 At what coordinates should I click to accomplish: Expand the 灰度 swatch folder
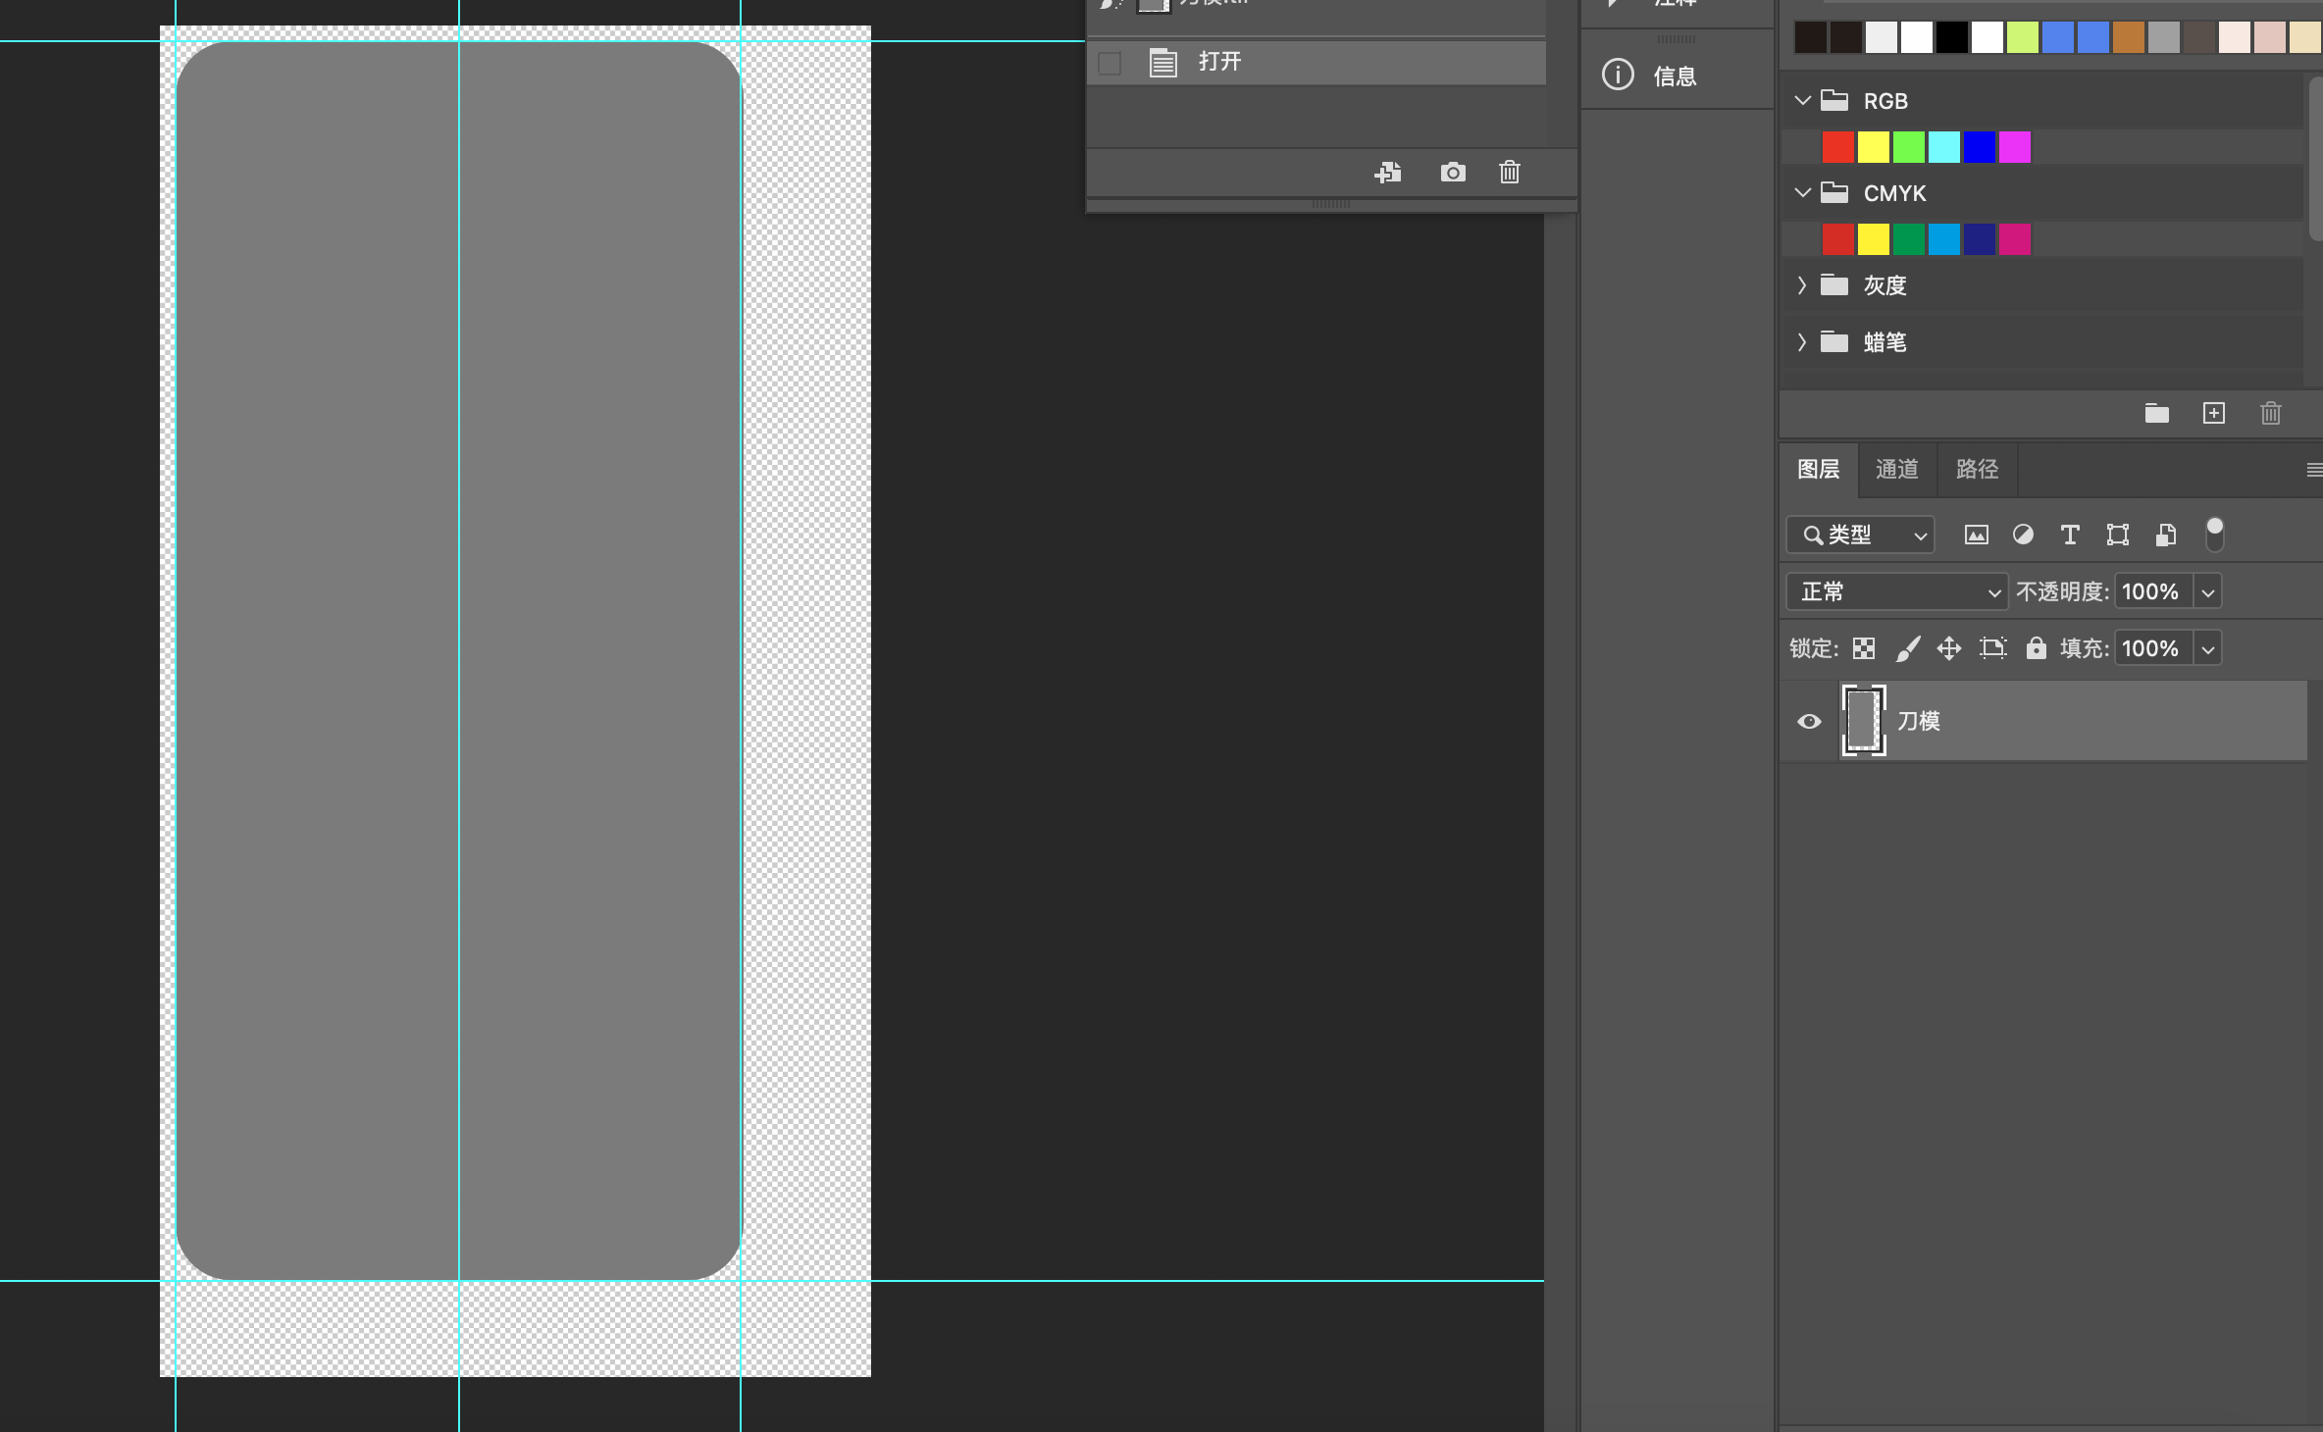(1802, 285)
